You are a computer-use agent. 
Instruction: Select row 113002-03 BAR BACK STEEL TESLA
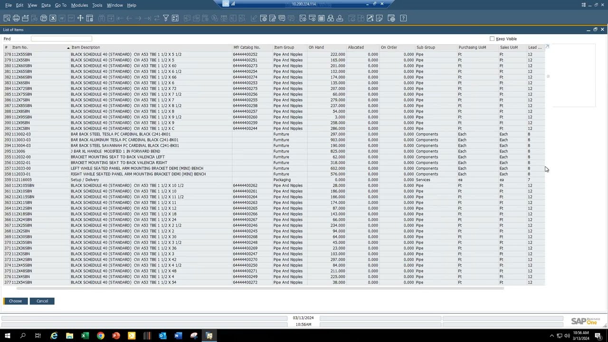click(x=274, y=134)
